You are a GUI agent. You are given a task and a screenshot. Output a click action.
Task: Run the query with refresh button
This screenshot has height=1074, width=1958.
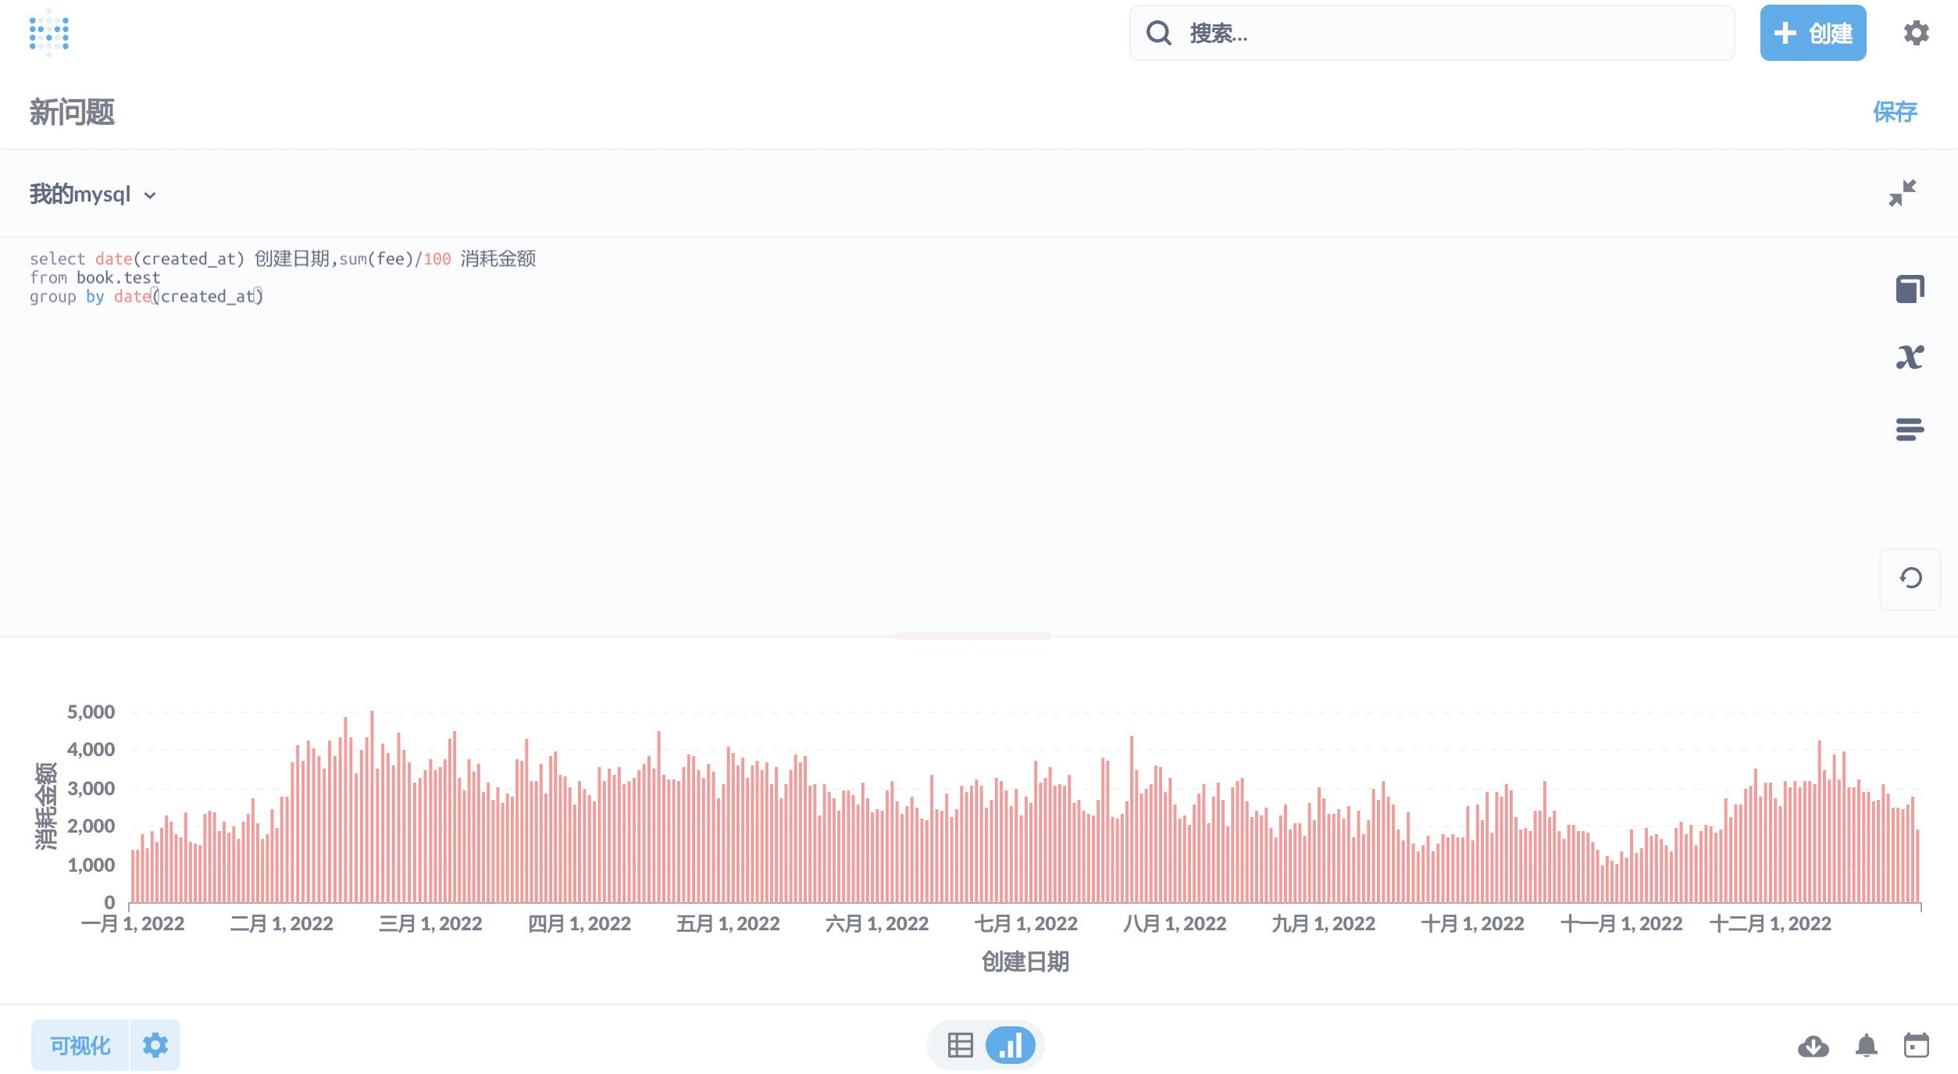[1910, 578]
